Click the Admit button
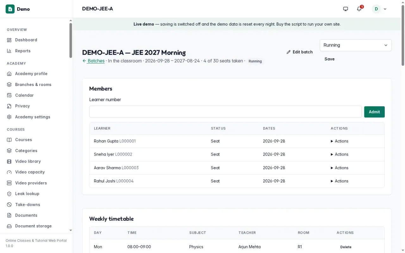Viewport: 405px width, 253px height. [374, 112]
